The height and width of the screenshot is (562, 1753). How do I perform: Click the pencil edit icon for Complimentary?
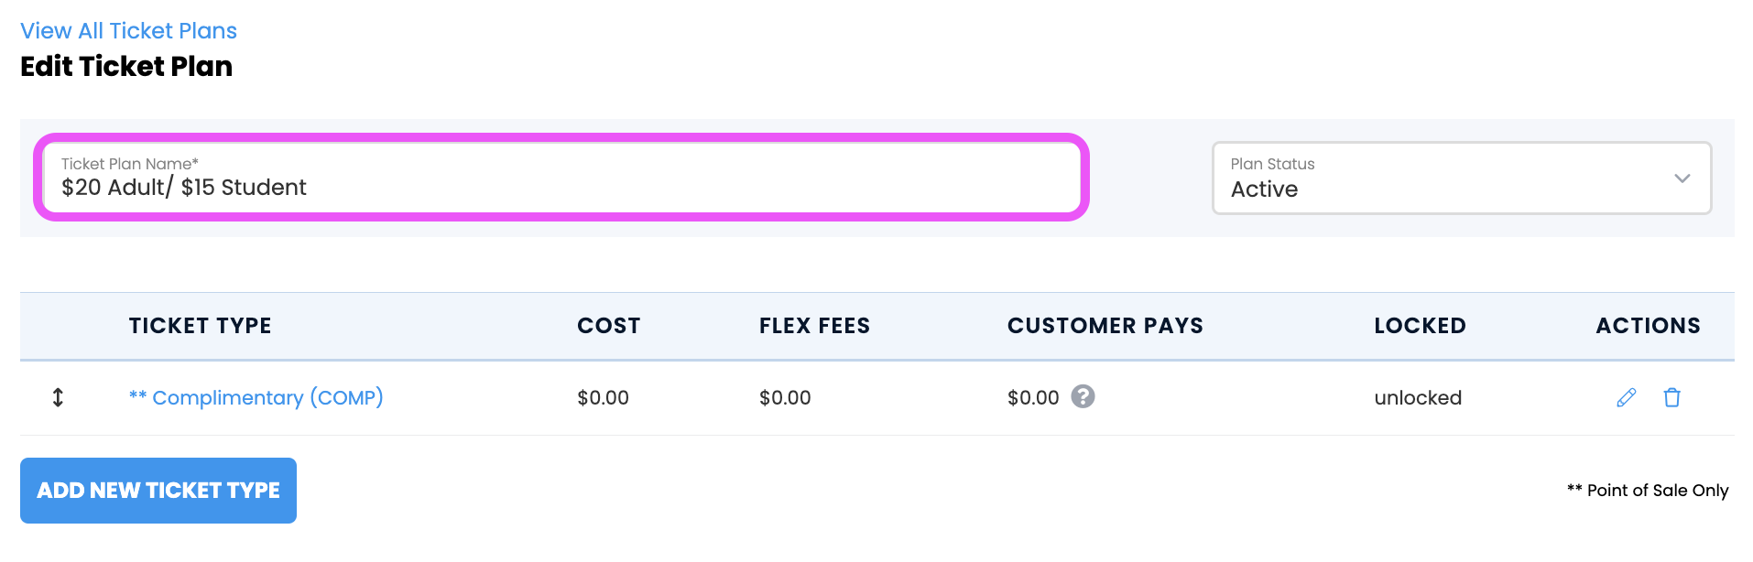point(1626,397)
